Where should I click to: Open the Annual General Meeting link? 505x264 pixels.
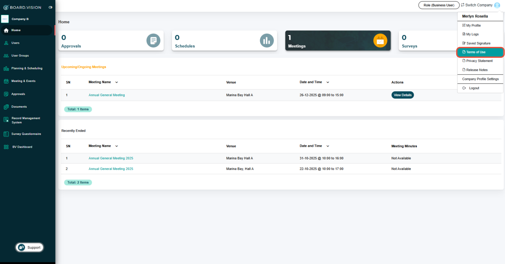click(x=107, y=95)
